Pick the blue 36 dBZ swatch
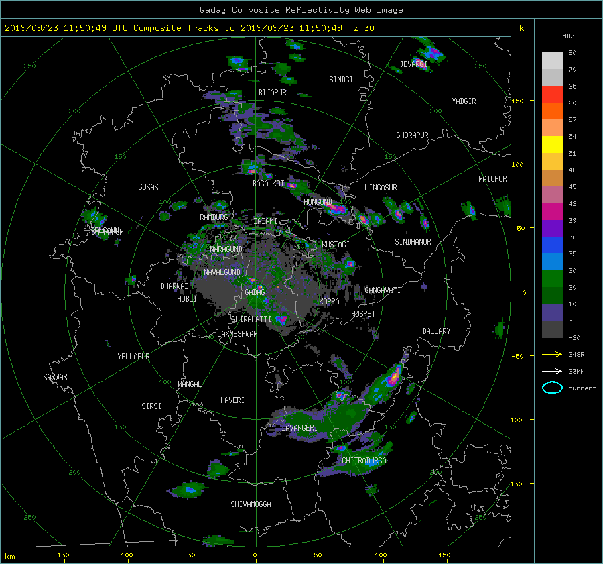 [x=552, y=245]
